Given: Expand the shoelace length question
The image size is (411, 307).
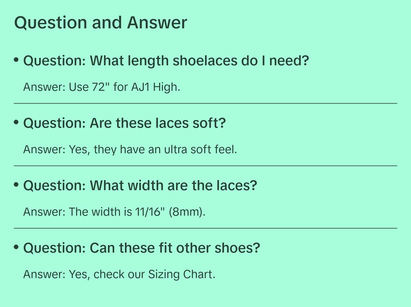Looking at the screenshot, I should pyautogui.click(x=166, y=61).
